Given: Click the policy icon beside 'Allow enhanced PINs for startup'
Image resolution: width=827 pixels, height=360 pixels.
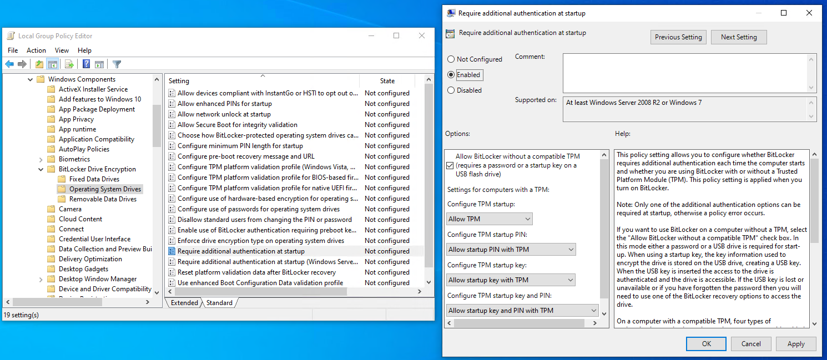Looking at the screenshot, I should [x=172, y=104].
